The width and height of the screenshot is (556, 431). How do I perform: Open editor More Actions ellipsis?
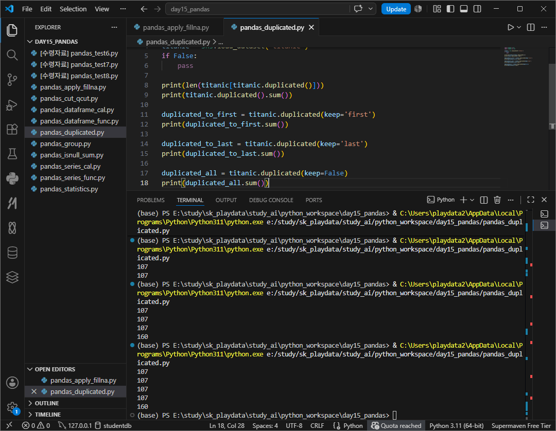[x=544, y=27]
